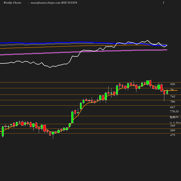181x181 pixels.
Task: Click the 478 price level label
Action: click(173, 135)
